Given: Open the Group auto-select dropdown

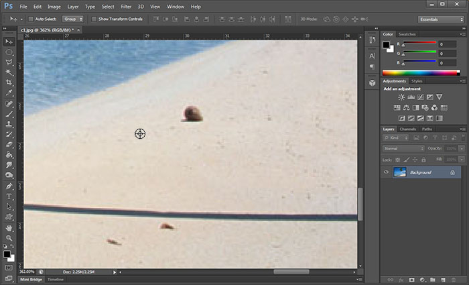Looking at the screenshot, I should pyautogui.click(x=73, y=19).
